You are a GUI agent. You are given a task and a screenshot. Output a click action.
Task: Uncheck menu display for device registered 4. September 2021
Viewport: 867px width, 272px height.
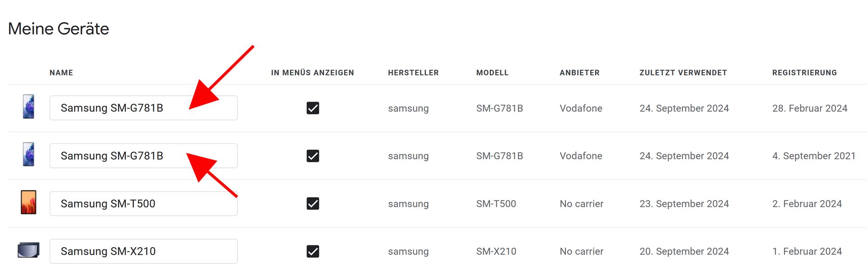point(312,156)
